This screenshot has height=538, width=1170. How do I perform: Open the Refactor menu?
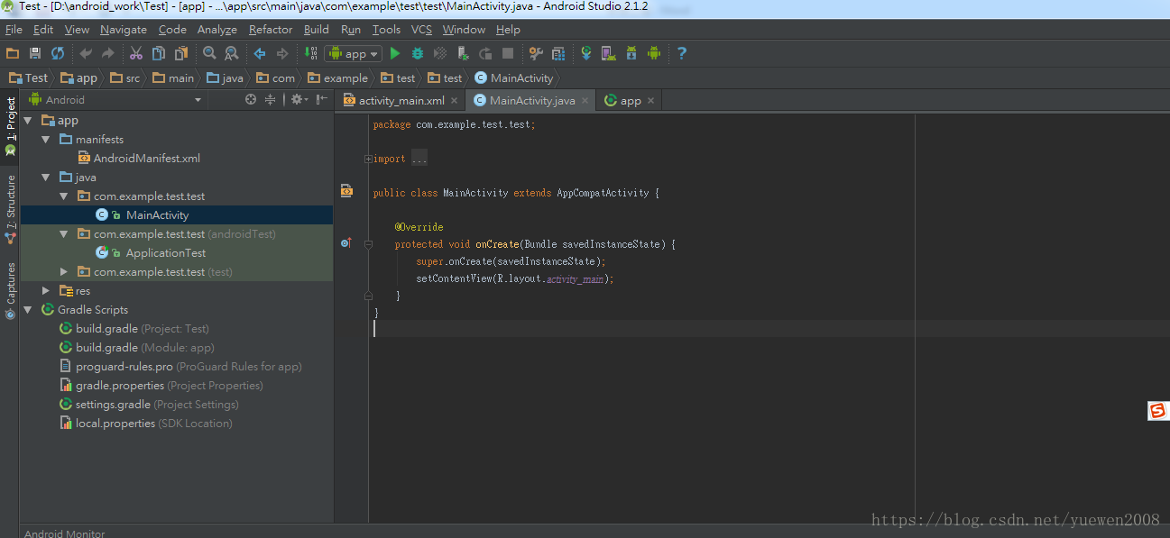pos(271,30)
